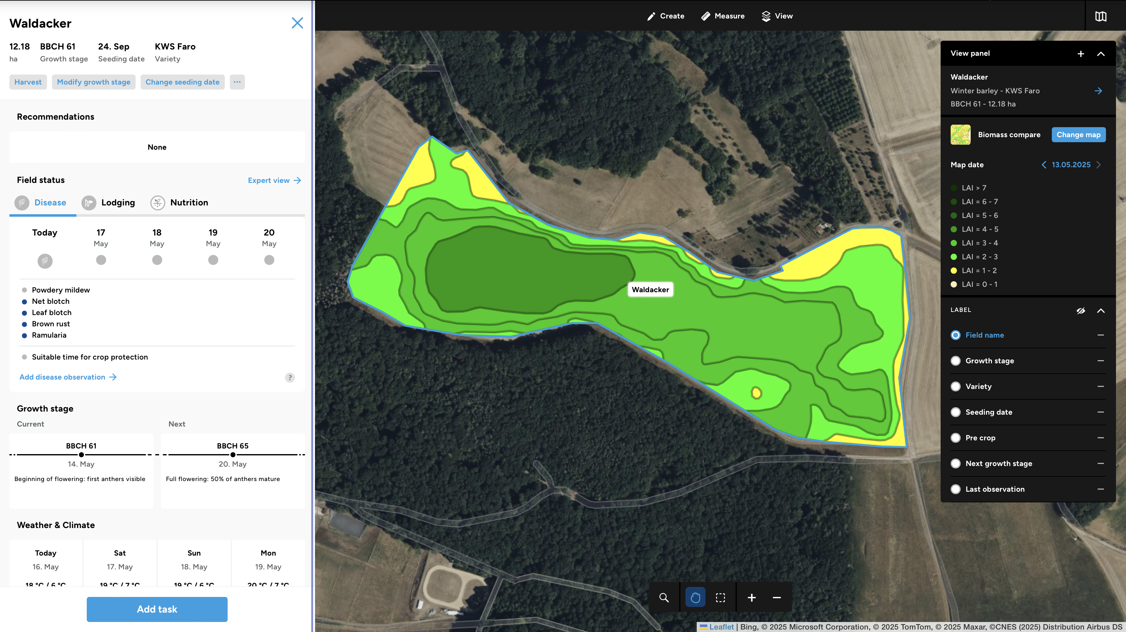The image size is (1126, 632).
Task: Click Add disease observation link
Action: tap(68, 377)
